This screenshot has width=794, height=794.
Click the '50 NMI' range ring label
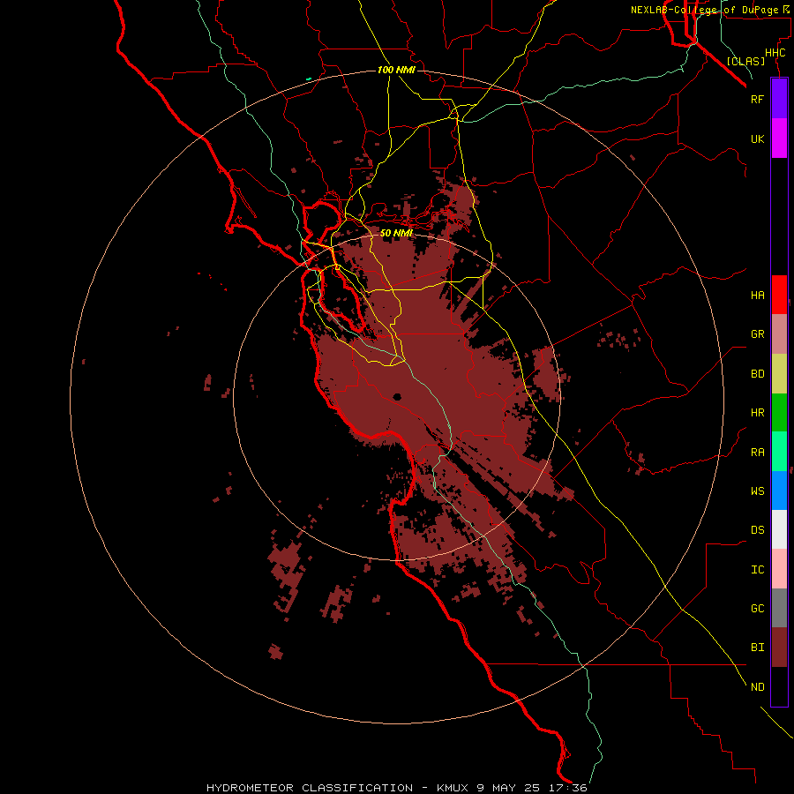[x=396, y=233]
